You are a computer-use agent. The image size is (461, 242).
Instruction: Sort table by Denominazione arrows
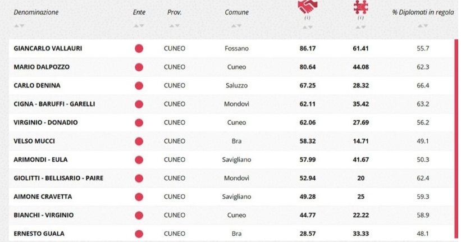point(19,26)
